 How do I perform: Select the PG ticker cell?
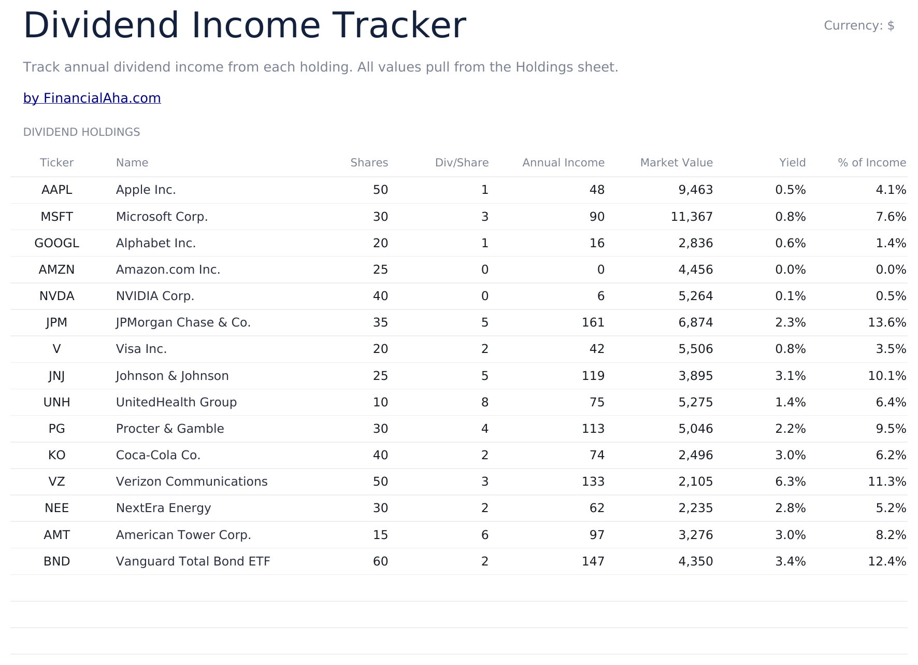pyautogui.click(x=57, y=429)
